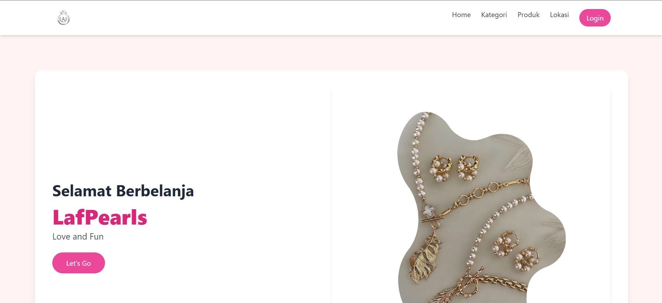Open the Lokasi navigation link

point(559,15)
